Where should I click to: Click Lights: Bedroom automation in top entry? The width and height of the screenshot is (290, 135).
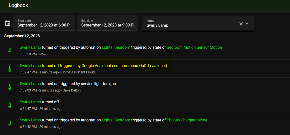(116, 47)
